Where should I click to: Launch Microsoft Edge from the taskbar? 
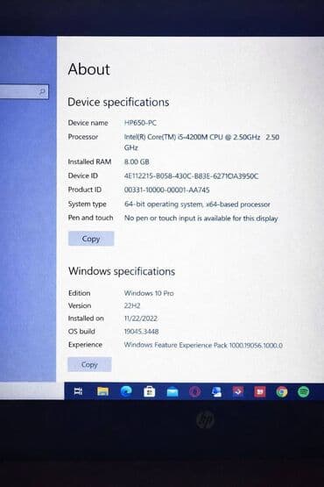(x=126, y=391)
